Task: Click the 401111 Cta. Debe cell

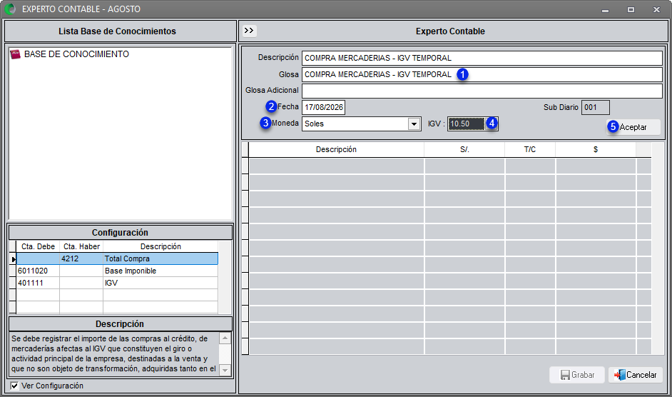Action: (x=38, y=283)
